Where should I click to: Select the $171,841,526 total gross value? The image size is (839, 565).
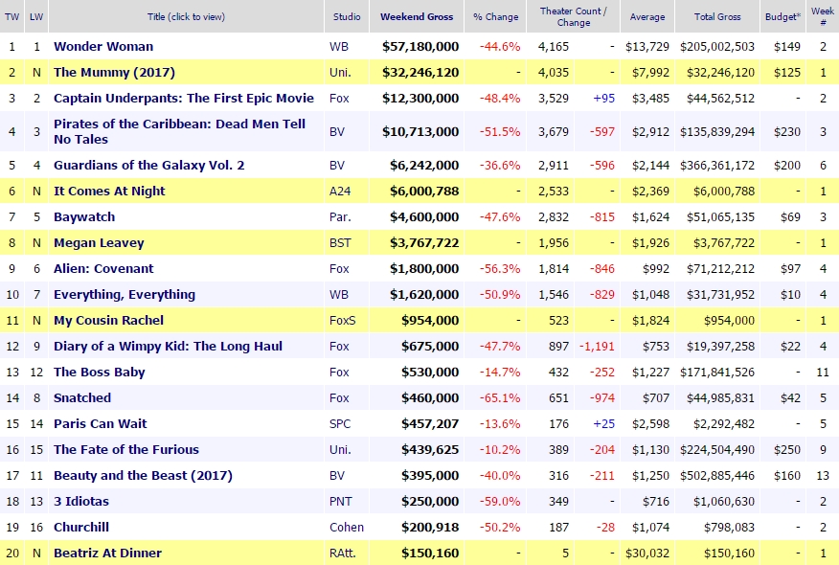717,373
